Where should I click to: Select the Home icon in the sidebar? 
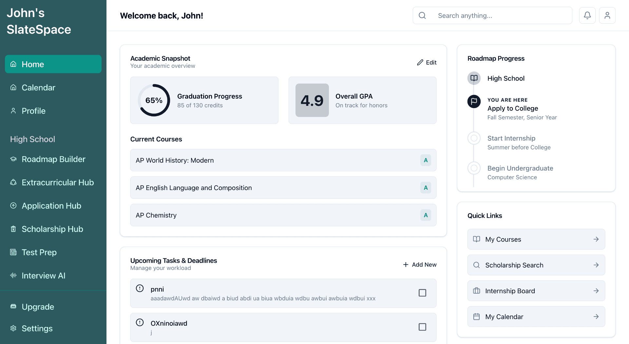(x=13, y=64)
